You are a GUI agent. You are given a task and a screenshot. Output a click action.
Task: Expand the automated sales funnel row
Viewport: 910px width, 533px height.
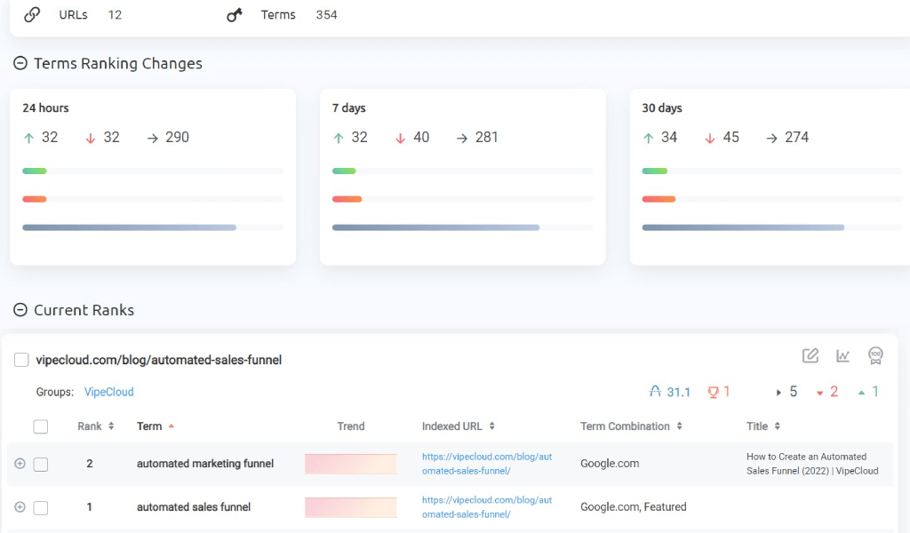click(20, 507)
